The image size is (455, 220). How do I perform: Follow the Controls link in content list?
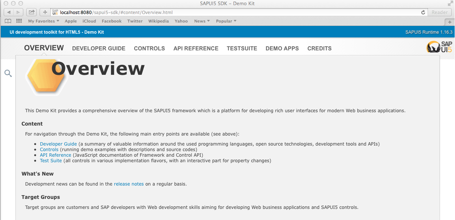tap(49, 150)
